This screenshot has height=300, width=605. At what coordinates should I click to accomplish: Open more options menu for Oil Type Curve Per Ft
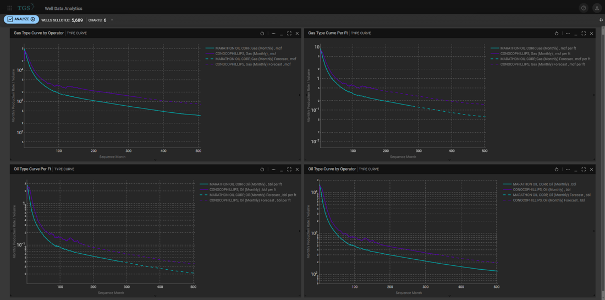[273, 170]
